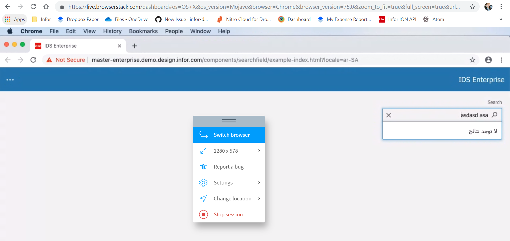Bookmark the inner page with star icon
The width and height of the screenshot is (510, 241).
(472, 60)
